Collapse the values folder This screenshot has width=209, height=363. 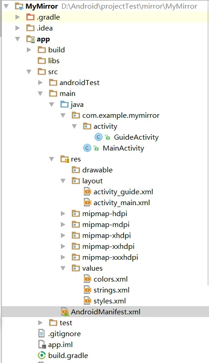pyautogui.click(x=63, y=268)
